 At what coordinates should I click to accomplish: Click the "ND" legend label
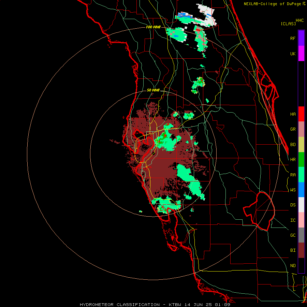(x=293, y=265)
